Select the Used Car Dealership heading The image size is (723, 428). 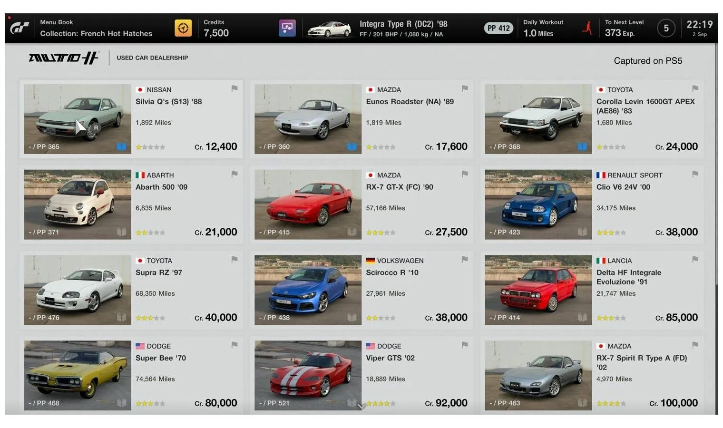coord(152,58)
